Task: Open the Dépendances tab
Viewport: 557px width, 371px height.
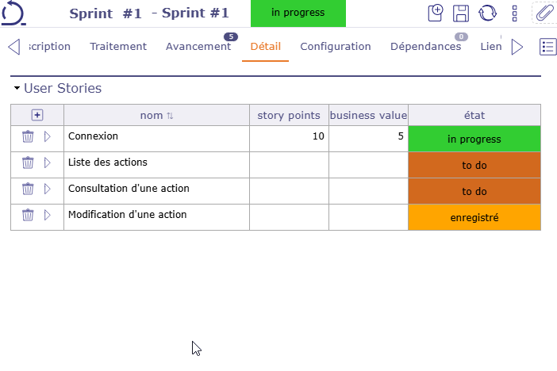Action: (x=425, y=47)
